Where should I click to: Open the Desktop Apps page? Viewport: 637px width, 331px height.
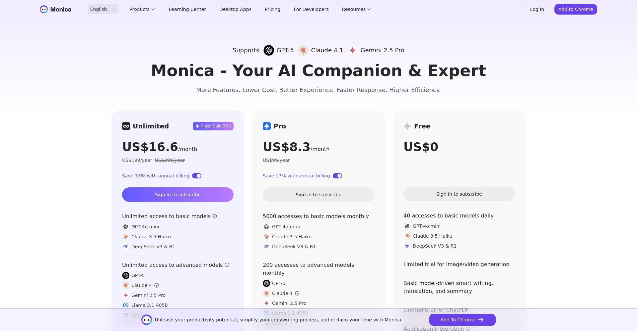pyautogui.click(x=235, y=9)
